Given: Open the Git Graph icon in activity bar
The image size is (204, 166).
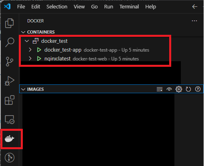Looking at the screenshot, I should point(10,158).
